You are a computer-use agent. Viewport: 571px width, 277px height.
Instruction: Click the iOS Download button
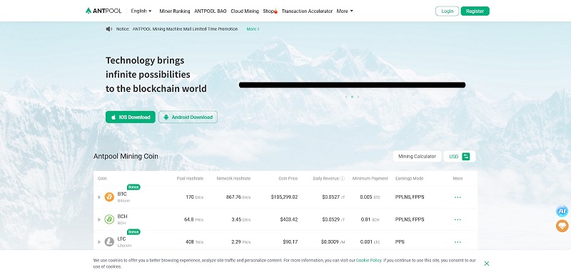tap(131, 117)
